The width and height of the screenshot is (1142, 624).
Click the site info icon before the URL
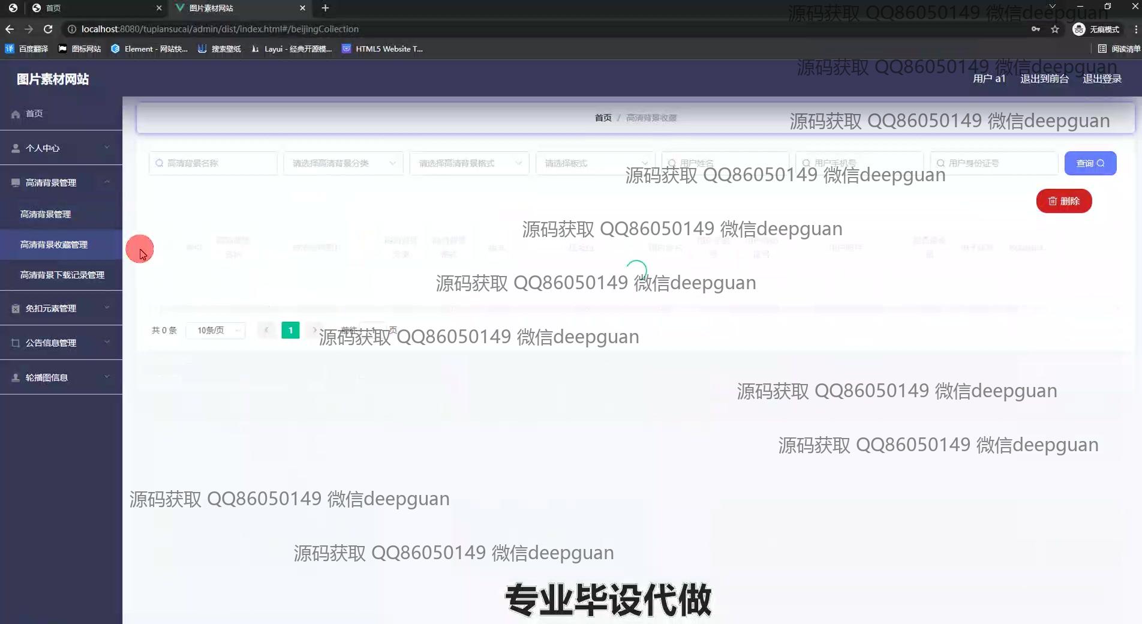[x=72, y=29]
